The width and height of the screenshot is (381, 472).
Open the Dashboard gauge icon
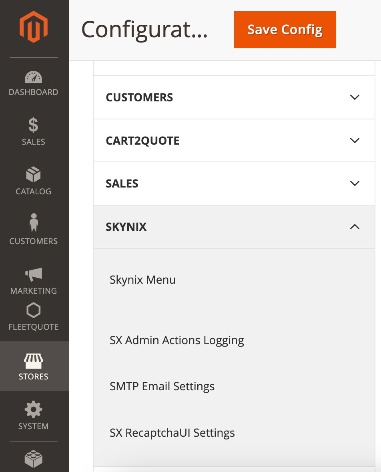click(x=33, y=77)
